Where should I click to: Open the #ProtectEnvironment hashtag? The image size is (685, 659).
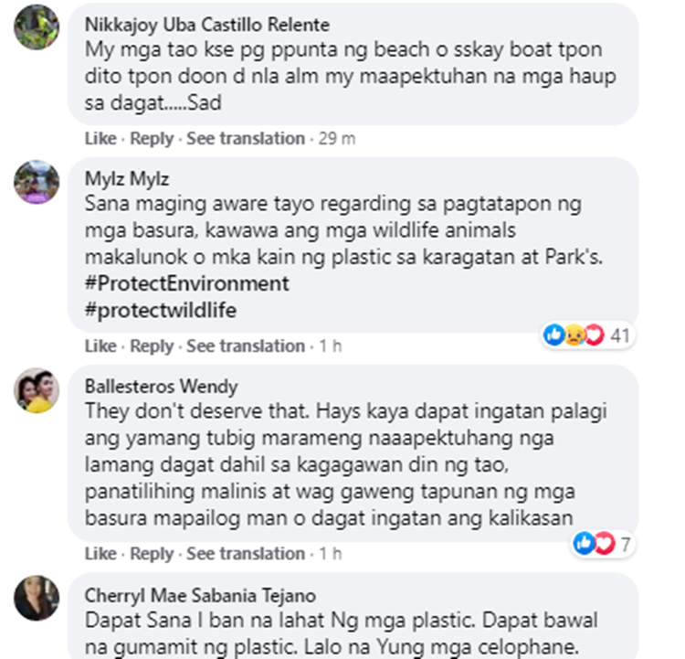(186, 283)
